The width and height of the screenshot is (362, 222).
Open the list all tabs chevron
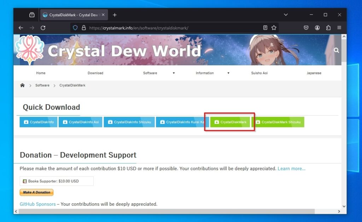pyautogui.click(x=286, y=15)
